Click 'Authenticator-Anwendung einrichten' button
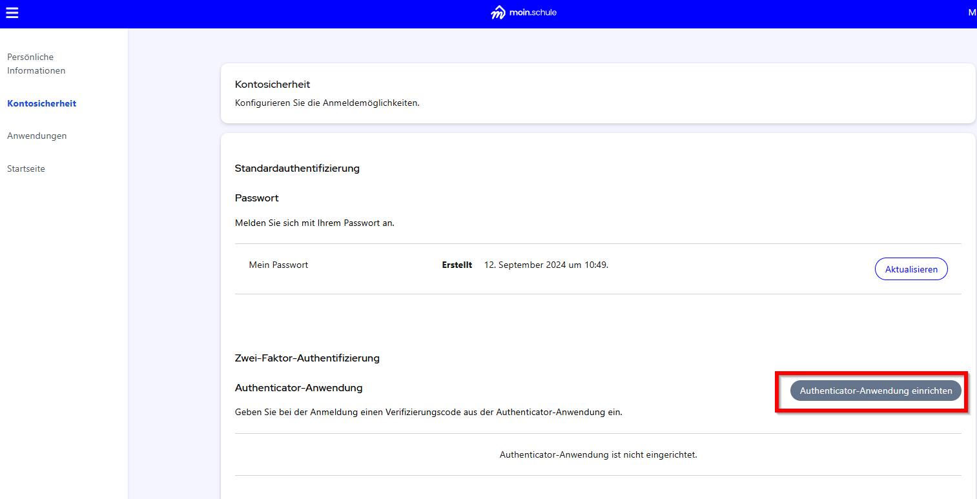 tap(875, 391)
